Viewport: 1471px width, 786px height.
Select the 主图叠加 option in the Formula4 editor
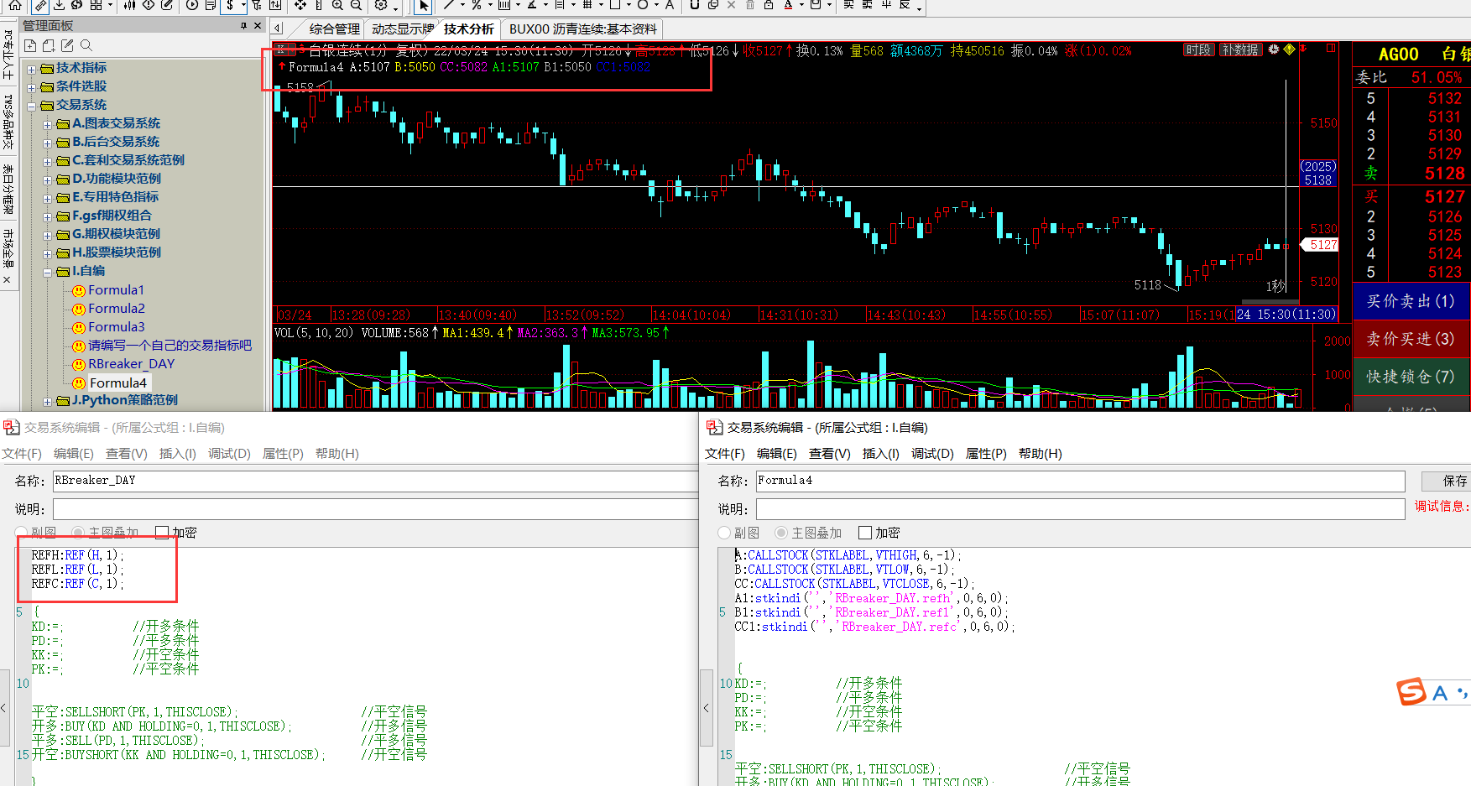780,533
